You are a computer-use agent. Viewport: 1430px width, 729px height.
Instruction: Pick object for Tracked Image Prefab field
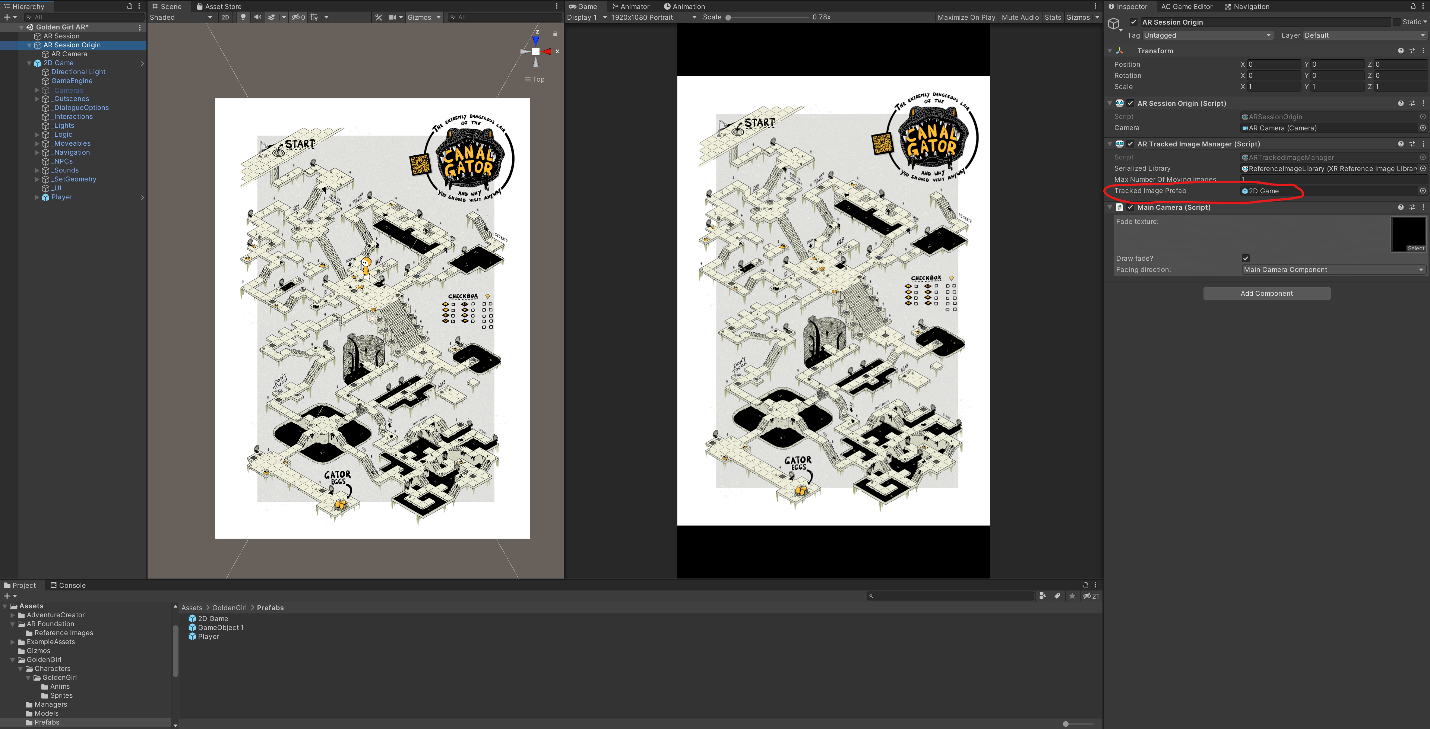pyautogui.click(x=1423, y=191)
